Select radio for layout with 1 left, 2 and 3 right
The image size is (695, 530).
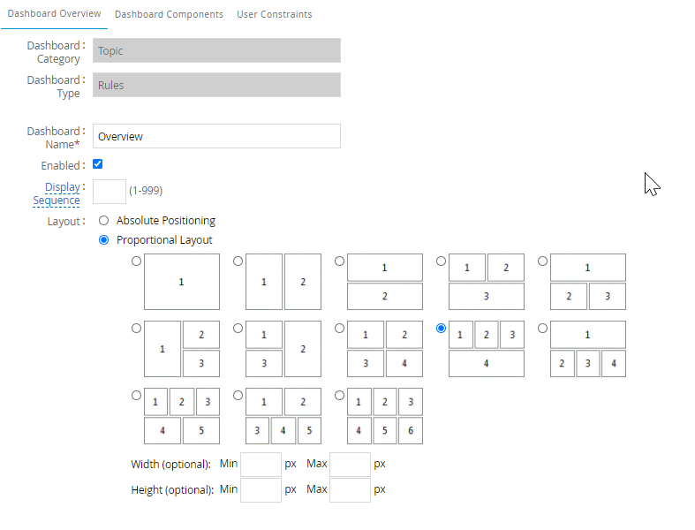136,328
